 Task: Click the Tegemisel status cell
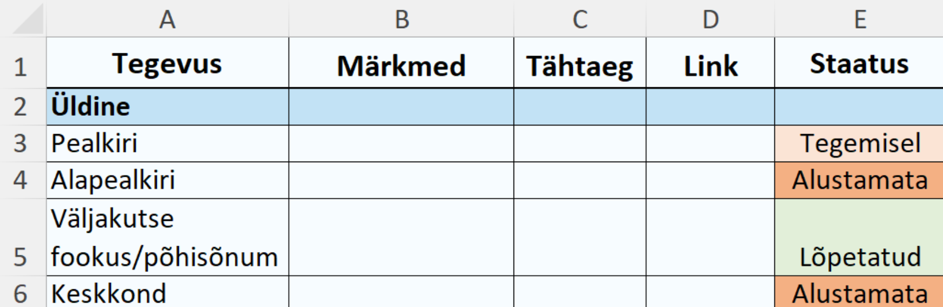pos(859,143)
